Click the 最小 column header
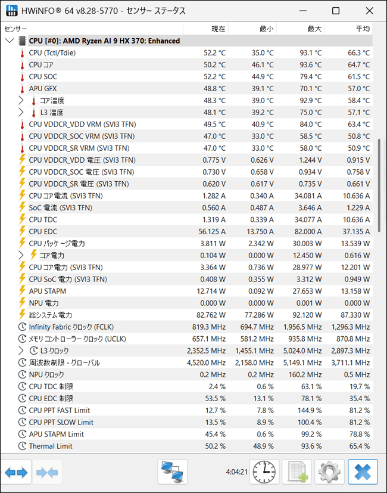This screenshot has height=493, width=387. (x=252, y=29)
